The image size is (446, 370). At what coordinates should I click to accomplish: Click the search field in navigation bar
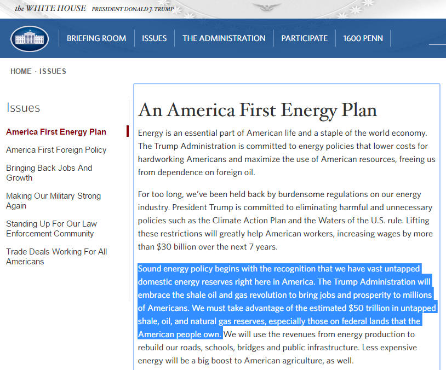pyautogui.click(x=437, y=39)
